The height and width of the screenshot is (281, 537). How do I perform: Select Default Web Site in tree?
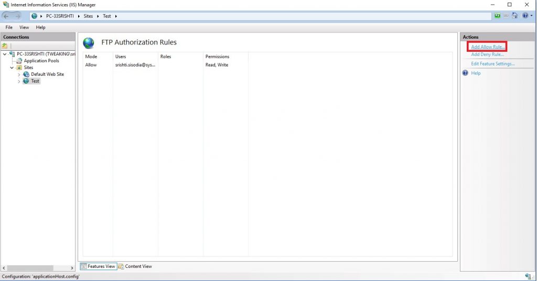point(47,74)
